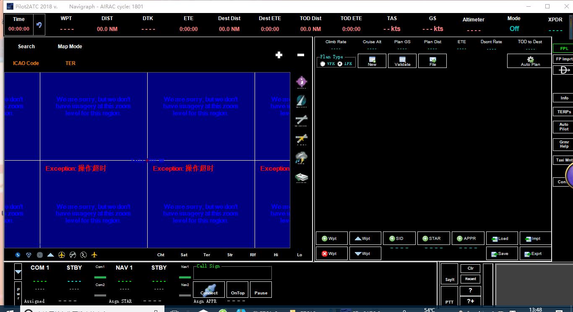Move waypoint down with down-arrow Wpt button
The image size is (573, 312).
[x=365, y=253]
